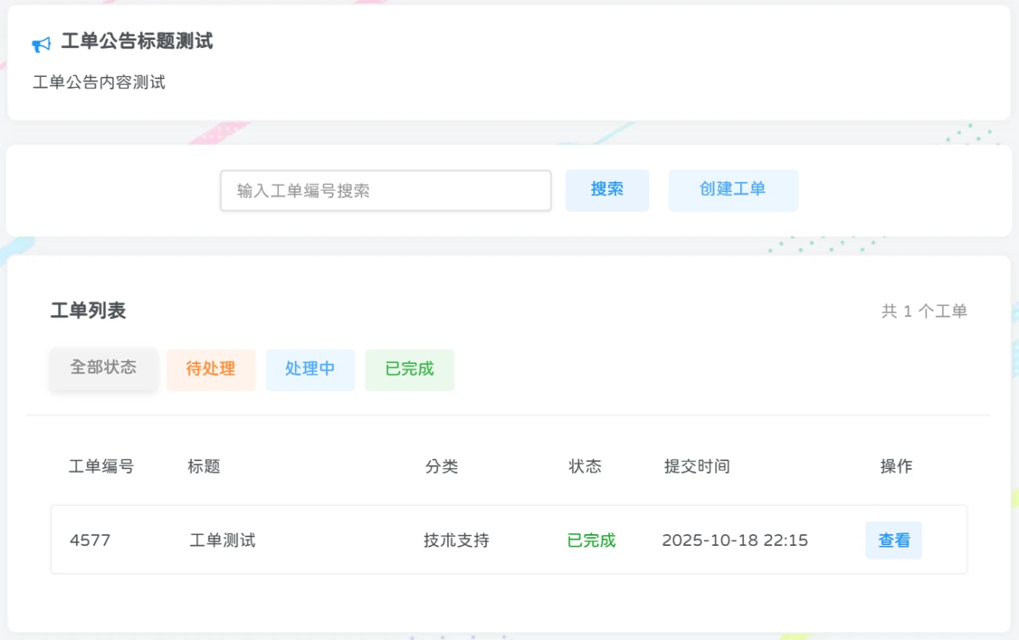
Task: Switch to the 处理中 filter
Action: [x=310, y=369]
